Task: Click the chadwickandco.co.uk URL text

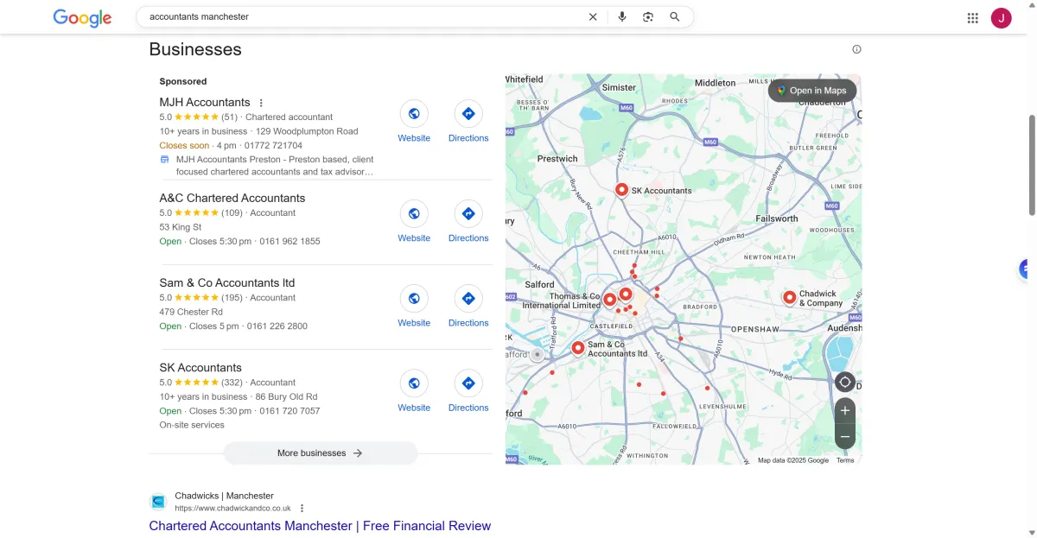Action: pos(233,509)
